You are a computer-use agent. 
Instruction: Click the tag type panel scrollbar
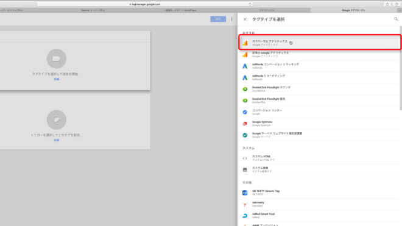400,68
